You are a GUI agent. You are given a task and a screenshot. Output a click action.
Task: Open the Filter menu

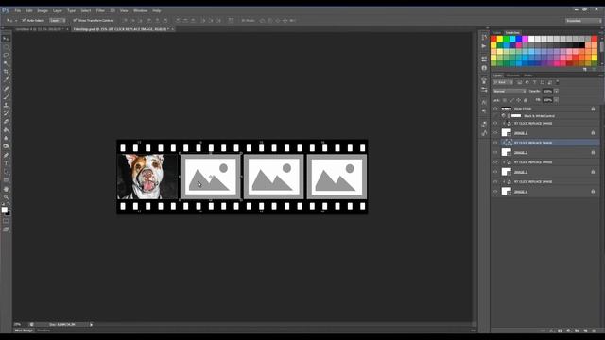pyautogui.click(x=100, y=10)
